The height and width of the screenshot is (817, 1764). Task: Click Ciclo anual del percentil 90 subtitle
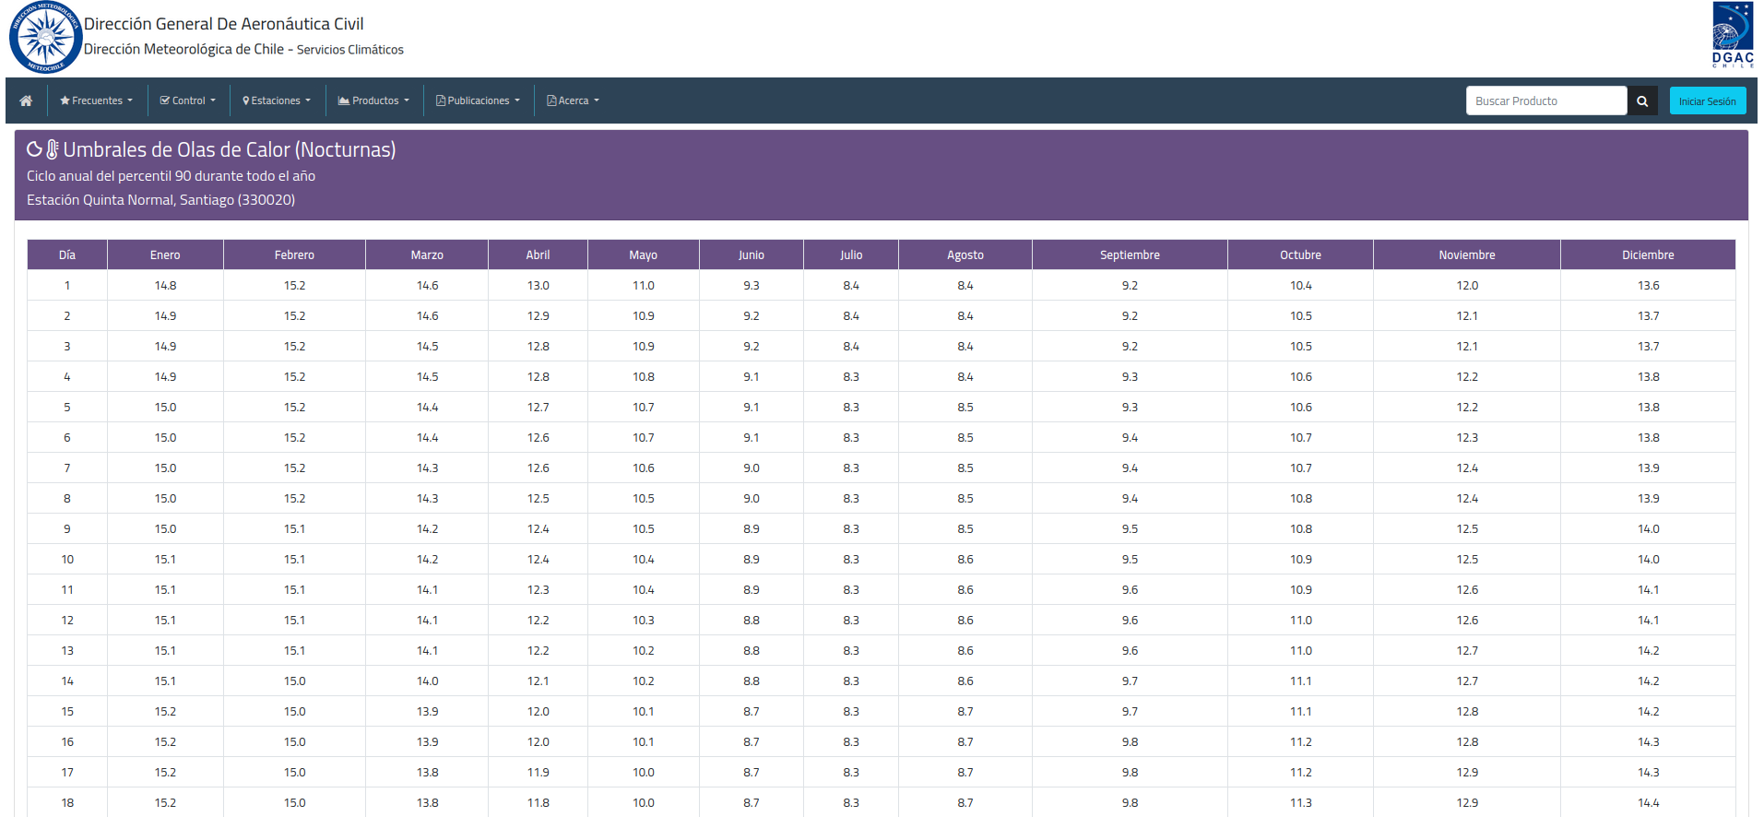coord(171,176)
